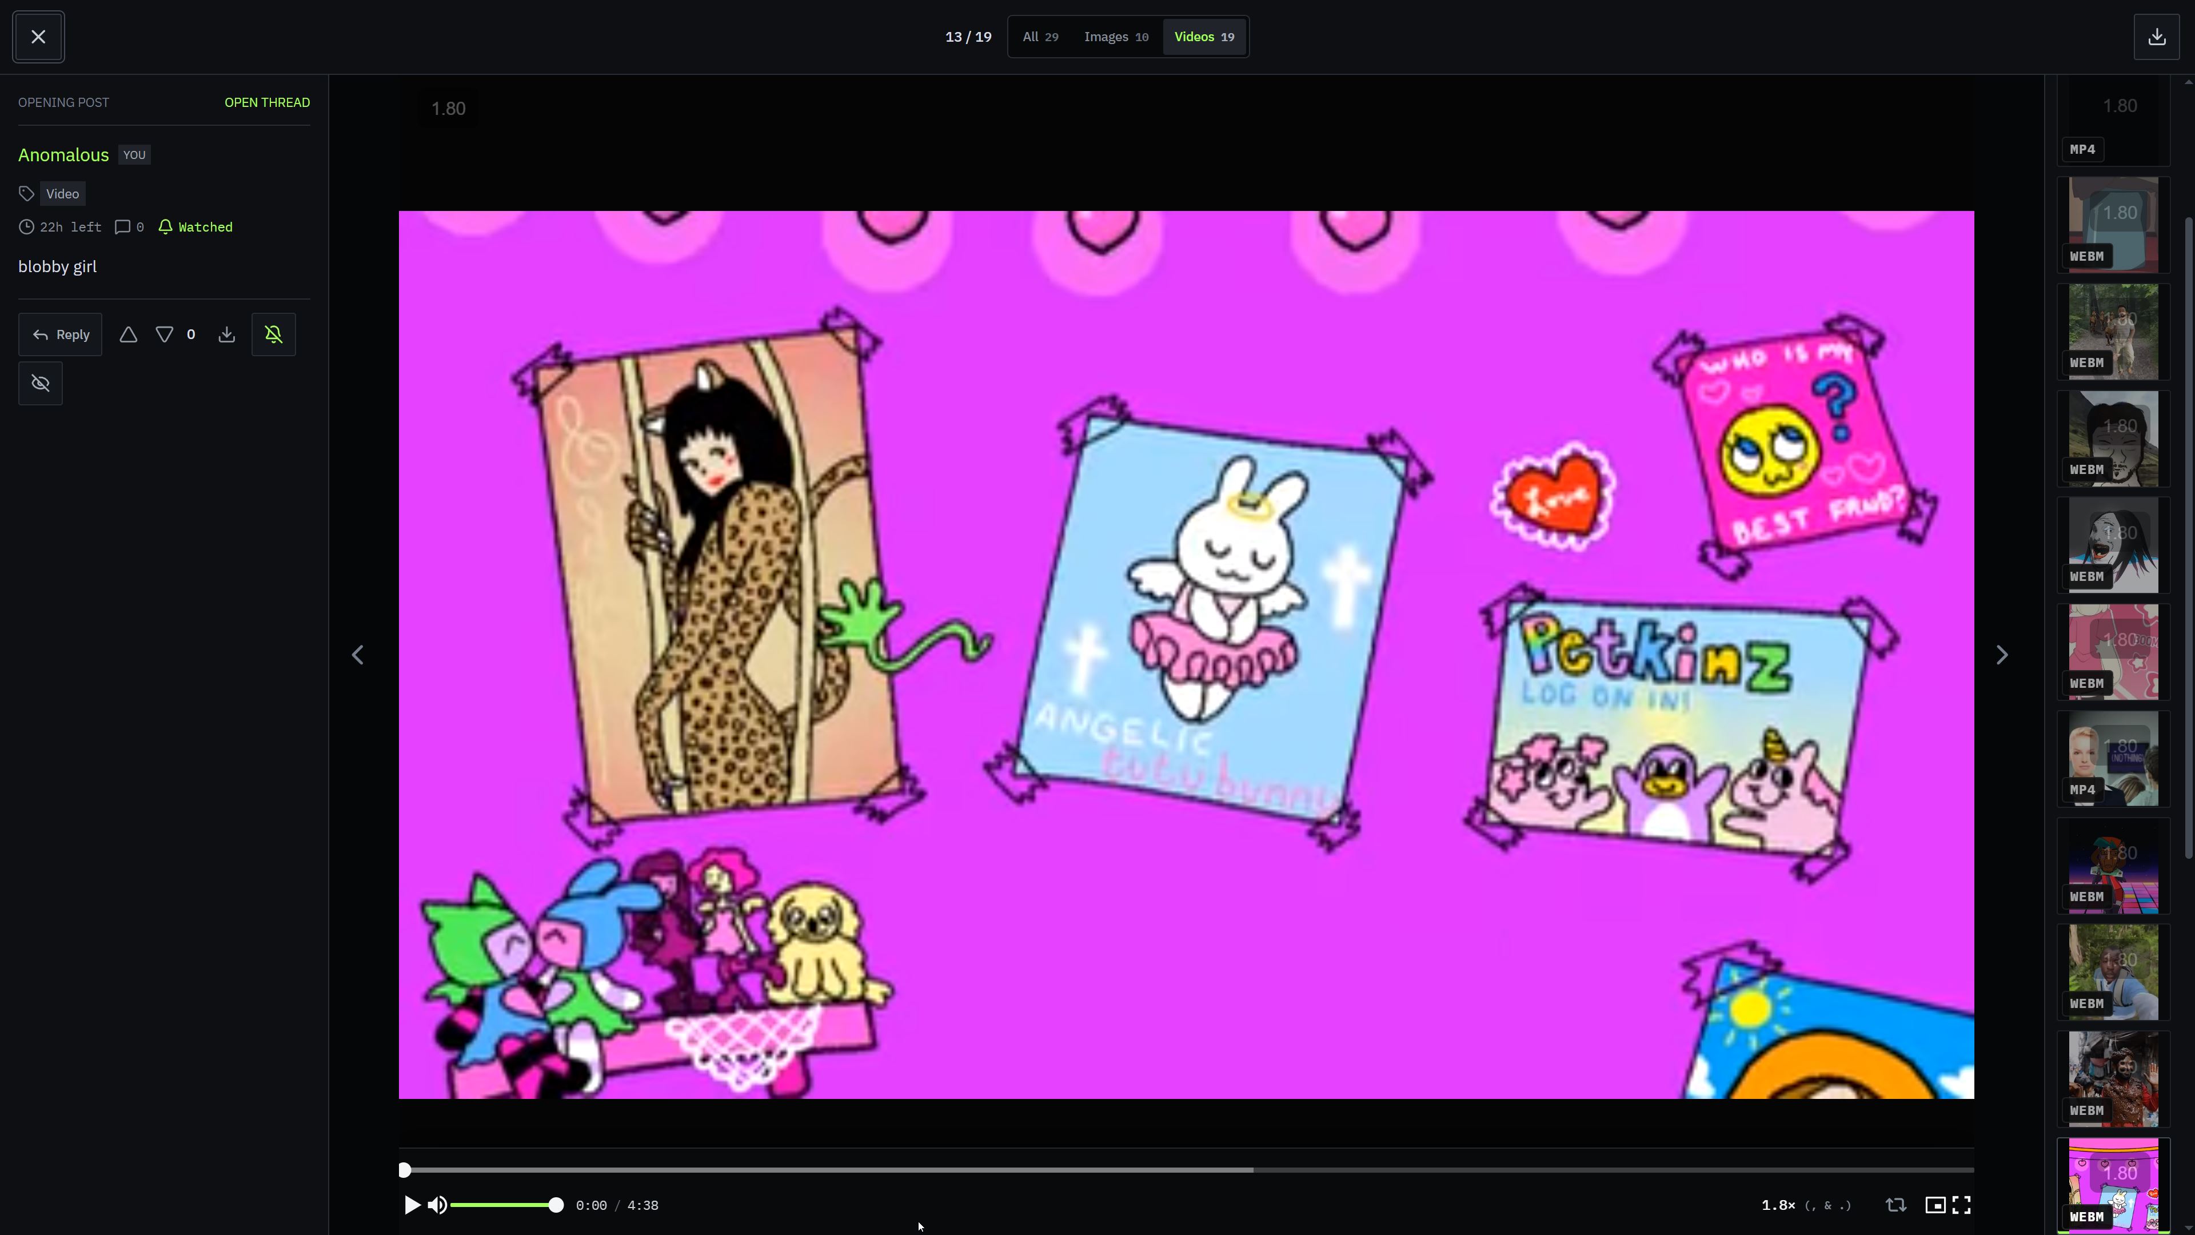
Task: Toggle video loop
Action: (1896, 1205)
